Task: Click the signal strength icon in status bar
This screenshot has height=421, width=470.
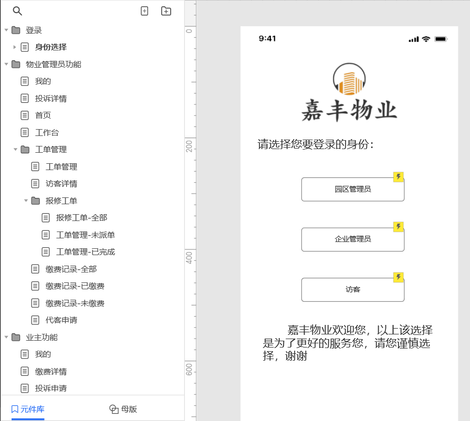Action: 414,39
